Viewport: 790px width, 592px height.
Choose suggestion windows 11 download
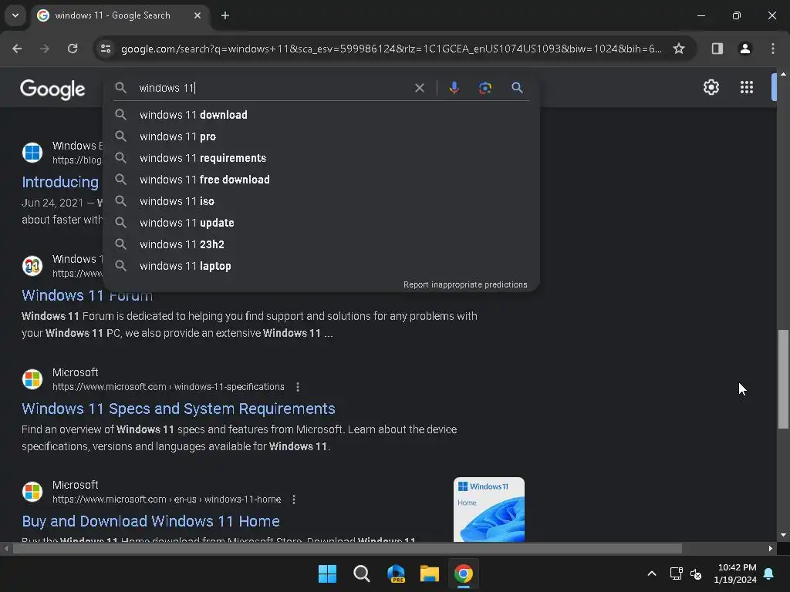(x=322, y=115)
